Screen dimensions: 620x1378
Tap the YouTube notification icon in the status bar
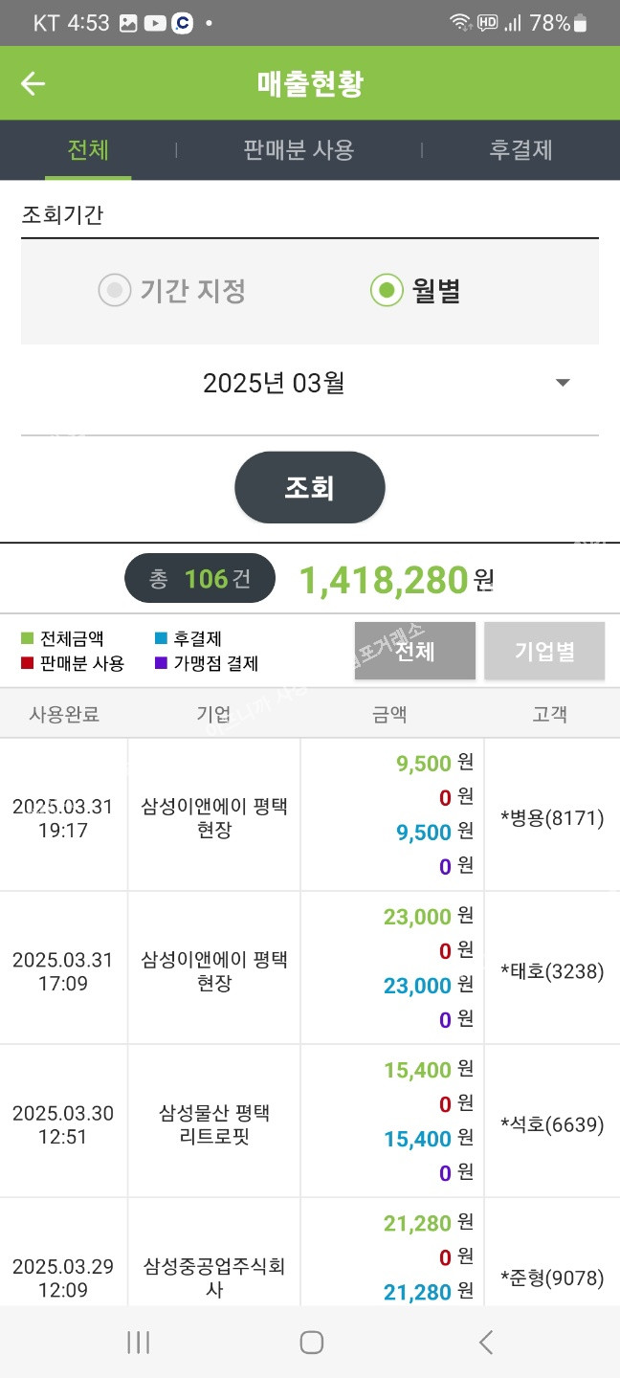point(155,24)
